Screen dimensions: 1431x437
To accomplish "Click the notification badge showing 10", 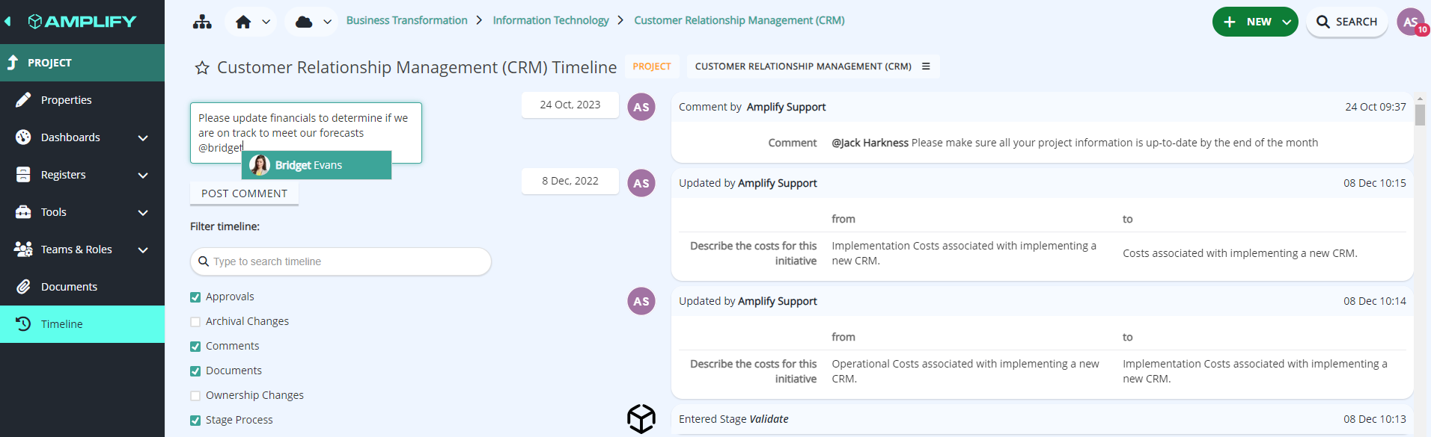I will 1423,30.
